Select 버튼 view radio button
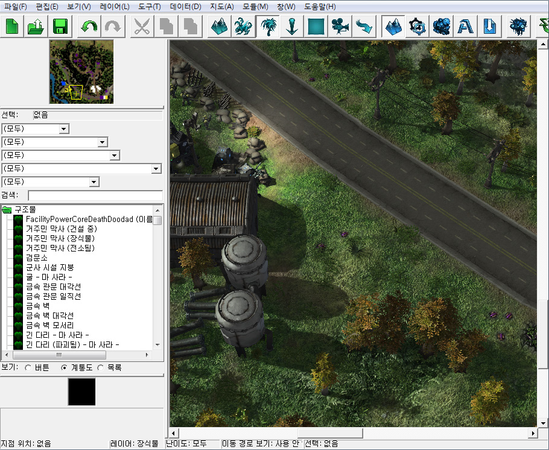Screen dimensions: 549x450 [x=28, y=368]
